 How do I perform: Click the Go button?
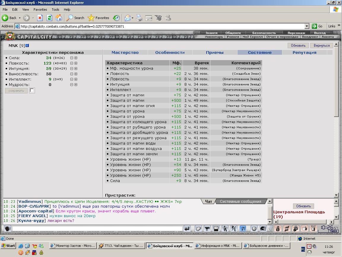pyautogui.click(x=317, y=26)
